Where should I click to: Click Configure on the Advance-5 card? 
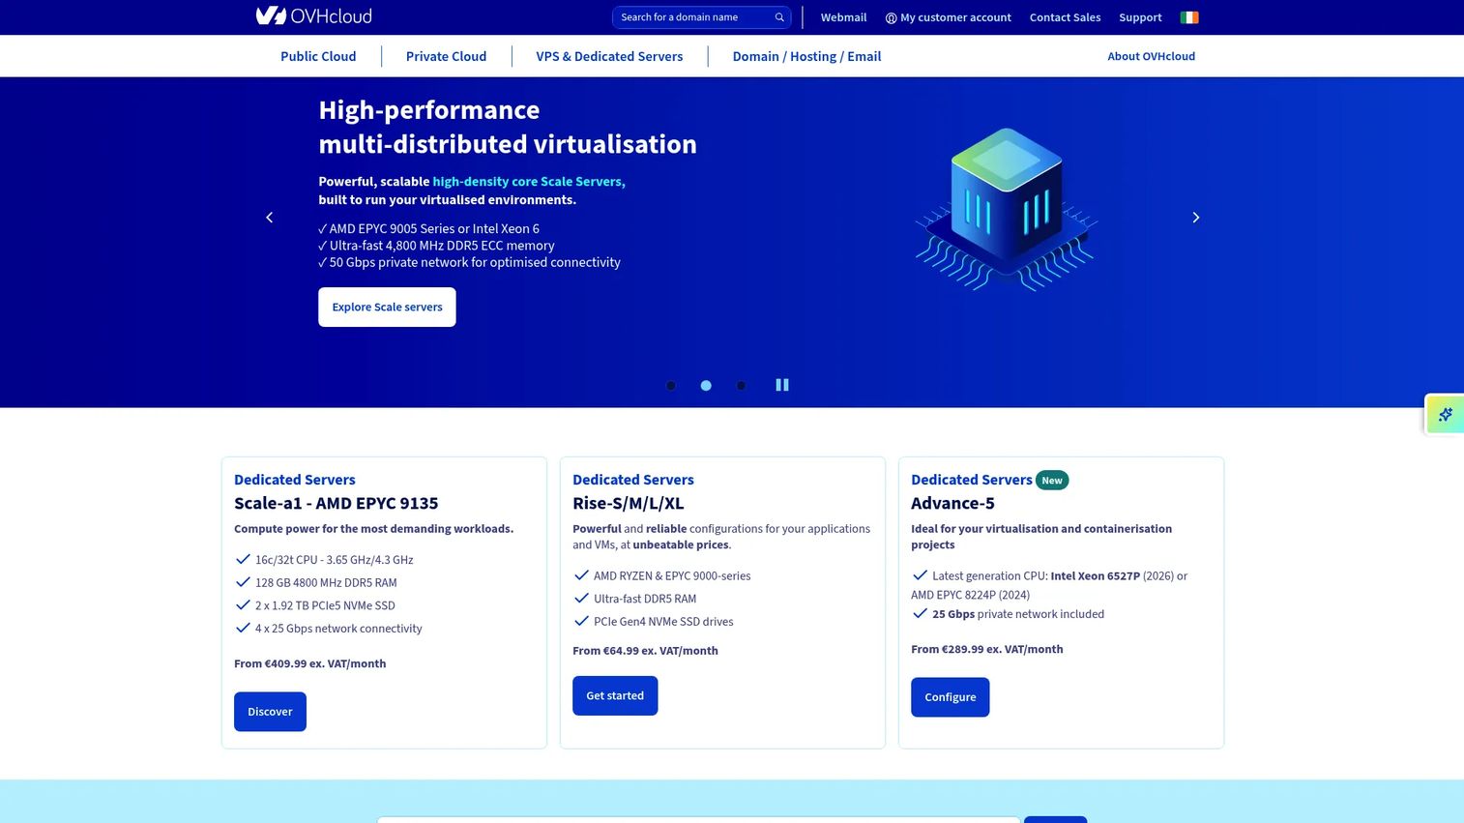pos(950,697)
